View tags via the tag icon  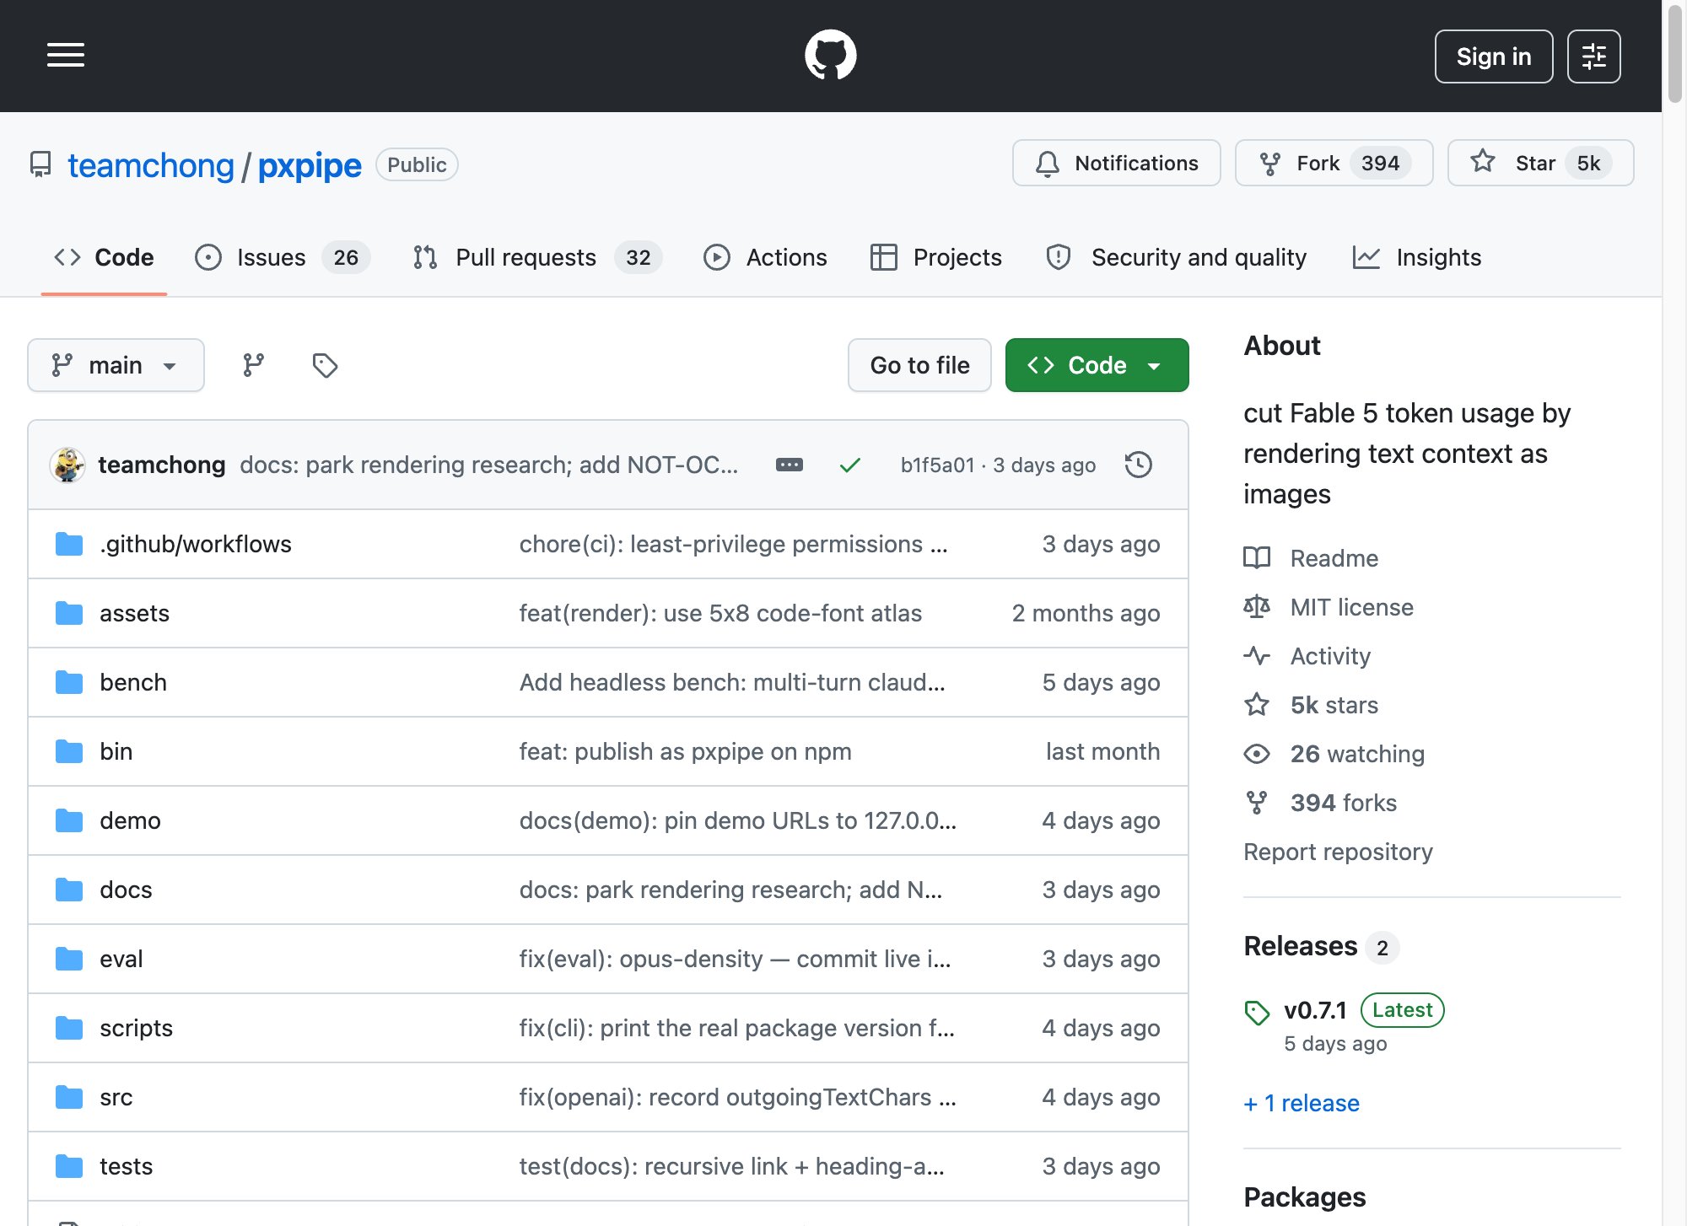click(x=325, y=365)
